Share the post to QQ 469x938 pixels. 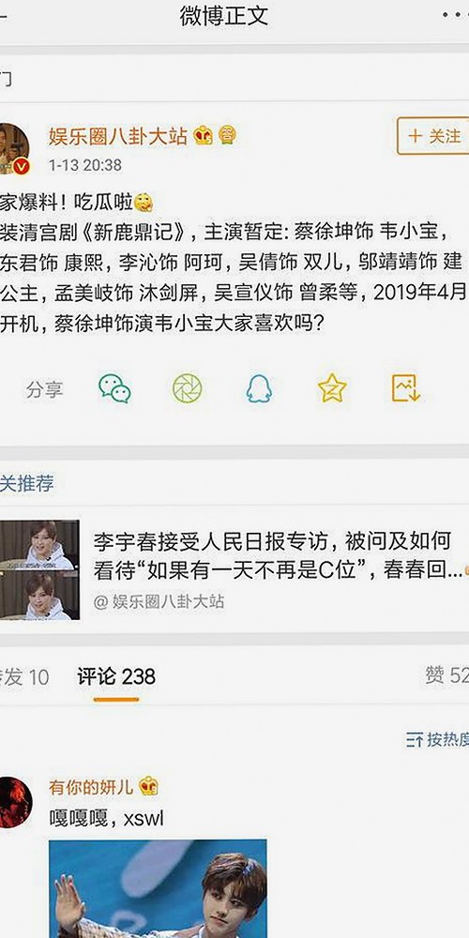click(259, 388)
